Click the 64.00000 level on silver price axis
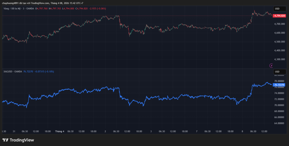 pos(279,123)
